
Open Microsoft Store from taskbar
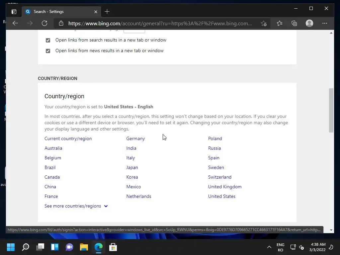113,247
